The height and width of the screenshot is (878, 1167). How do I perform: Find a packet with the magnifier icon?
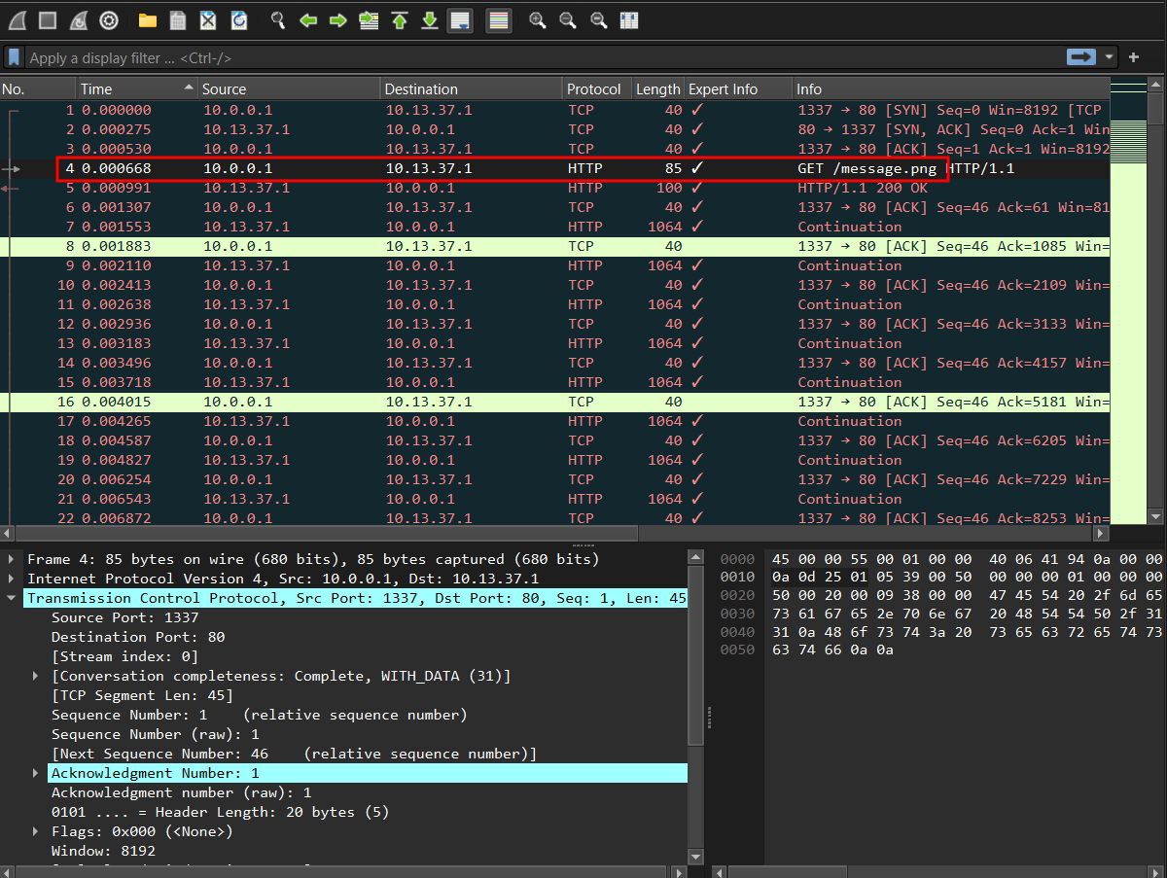278,19
